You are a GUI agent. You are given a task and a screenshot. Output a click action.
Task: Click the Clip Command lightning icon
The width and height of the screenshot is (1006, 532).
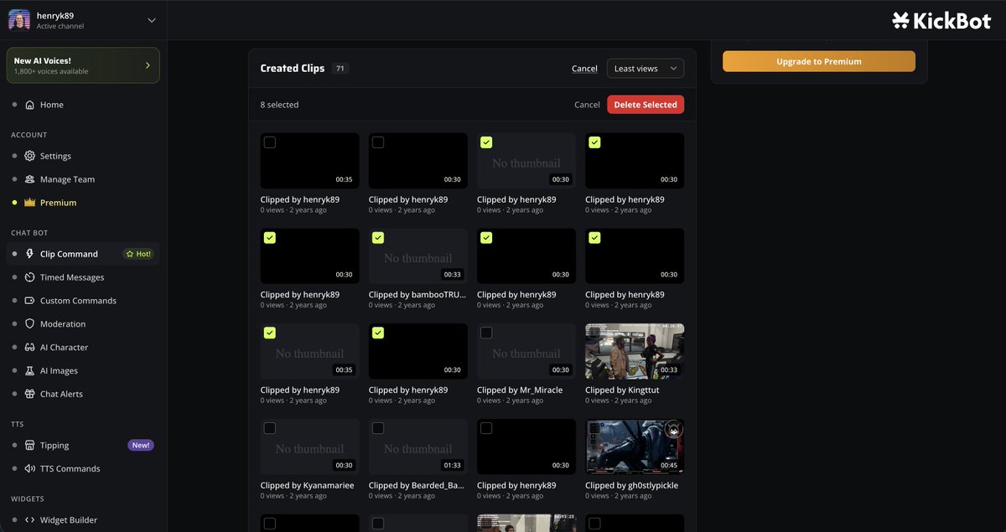pos(30,254)
